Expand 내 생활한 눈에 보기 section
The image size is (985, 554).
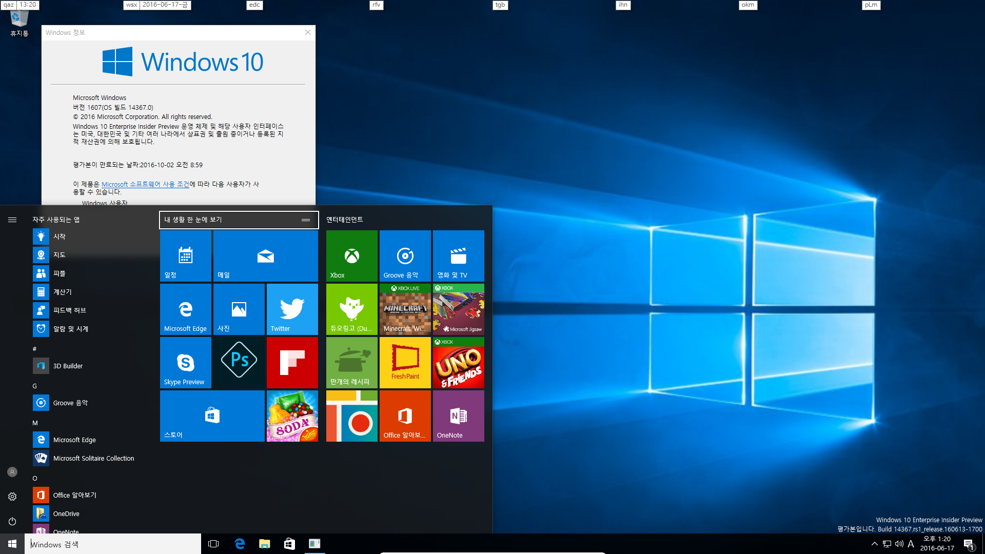pyautogui.click(x=306, y=219)
